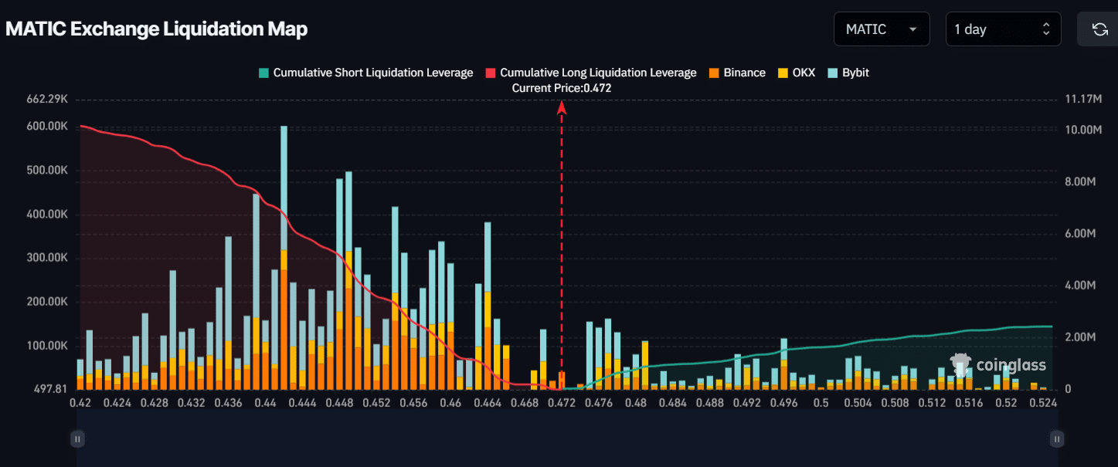Click the x-axis label 0.496
This screenshot has width=1118, height=467.
(784, 402)
